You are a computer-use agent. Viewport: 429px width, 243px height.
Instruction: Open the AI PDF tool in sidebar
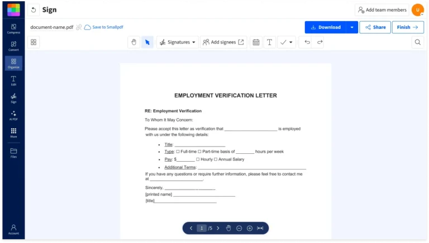(13, 115)
